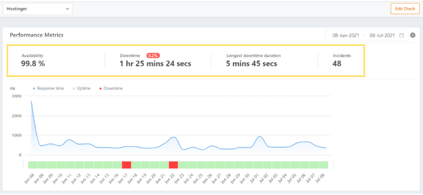
Task: Open the date range calendar icon
Action: (401, 35)
